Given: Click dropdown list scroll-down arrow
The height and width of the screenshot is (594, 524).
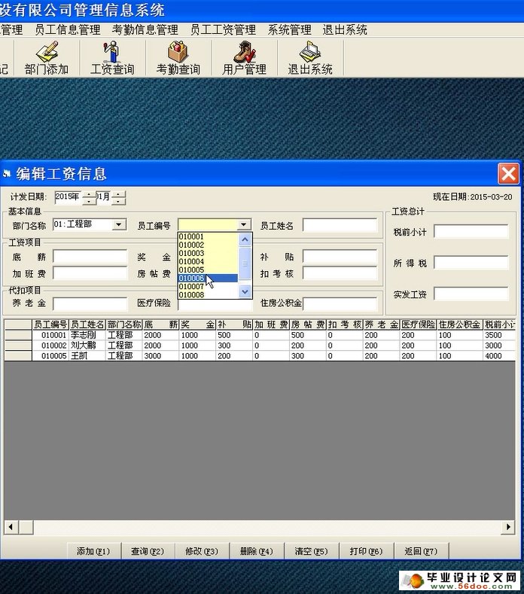Looking at the screenshot, I should point(245,291).
